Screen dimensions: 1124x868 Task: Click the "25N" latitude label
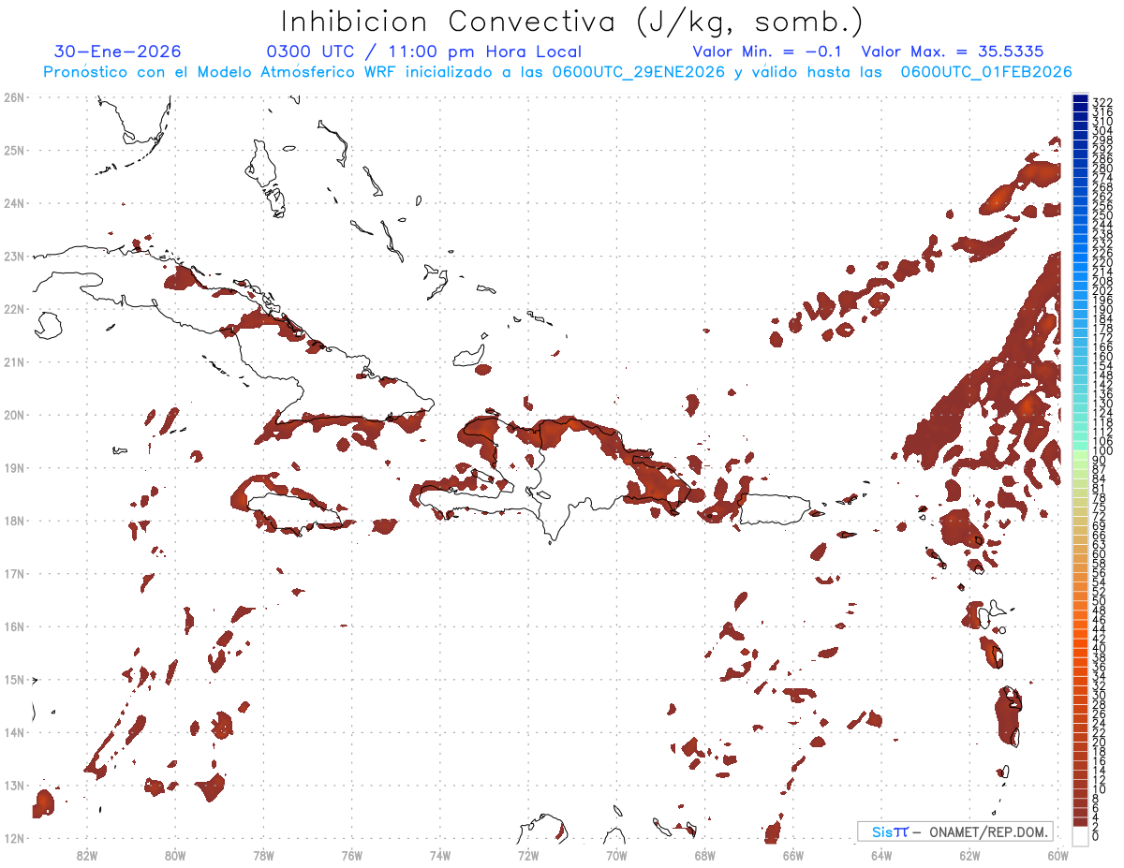[x=13, y=150]
